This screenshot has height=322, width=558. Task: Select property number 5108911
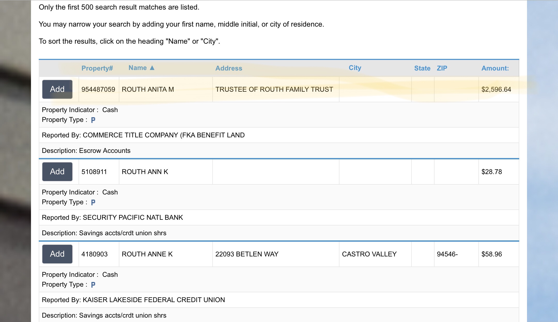click(94, 172)
